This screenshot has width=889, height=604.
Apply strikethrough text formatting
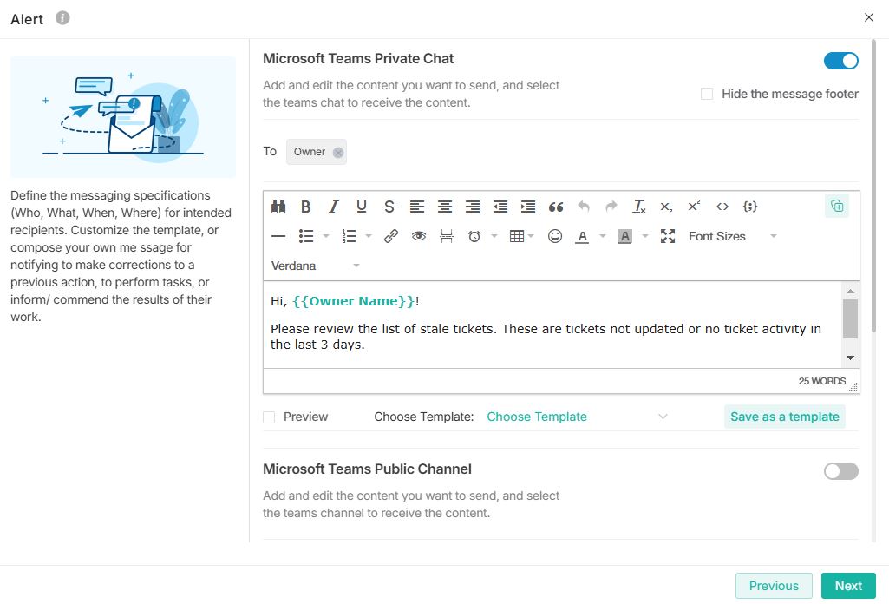click(x=389, y=207)
